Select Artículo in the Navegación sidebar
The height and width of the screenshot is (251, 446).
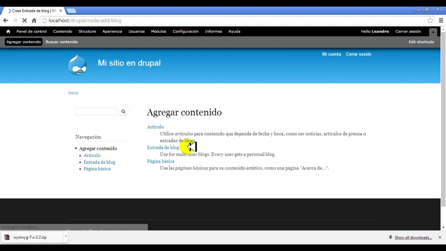(92, 155)
